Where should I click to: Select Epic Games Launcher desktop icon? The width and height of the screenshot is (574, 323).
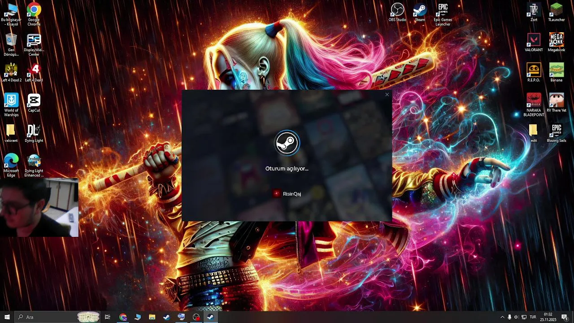point(443,14)
